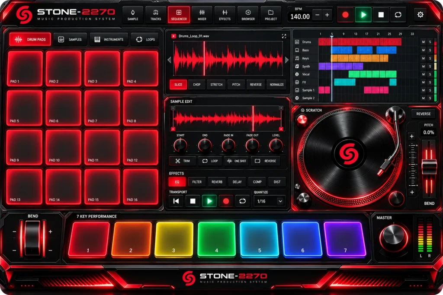
Task: Solo the Bass track
Action: 430,50
